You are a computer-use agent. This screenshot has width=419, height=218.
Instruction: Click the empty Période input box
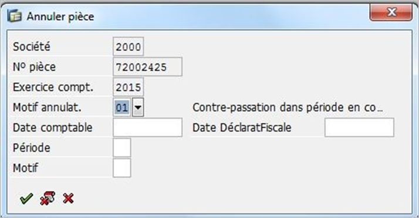pos(122,147)
